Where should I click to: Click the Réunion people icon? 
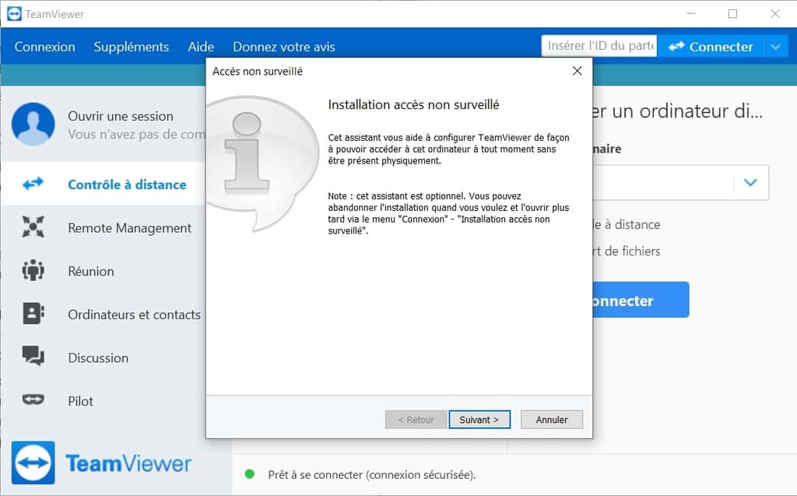click(x=33, y=270)
